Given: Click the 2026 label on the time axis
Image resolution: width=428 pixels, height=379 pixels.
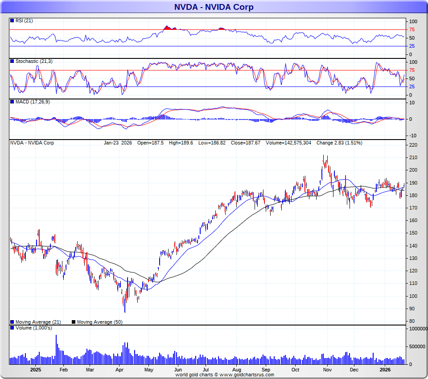Looking at the screenshot, I should point(385,370).
